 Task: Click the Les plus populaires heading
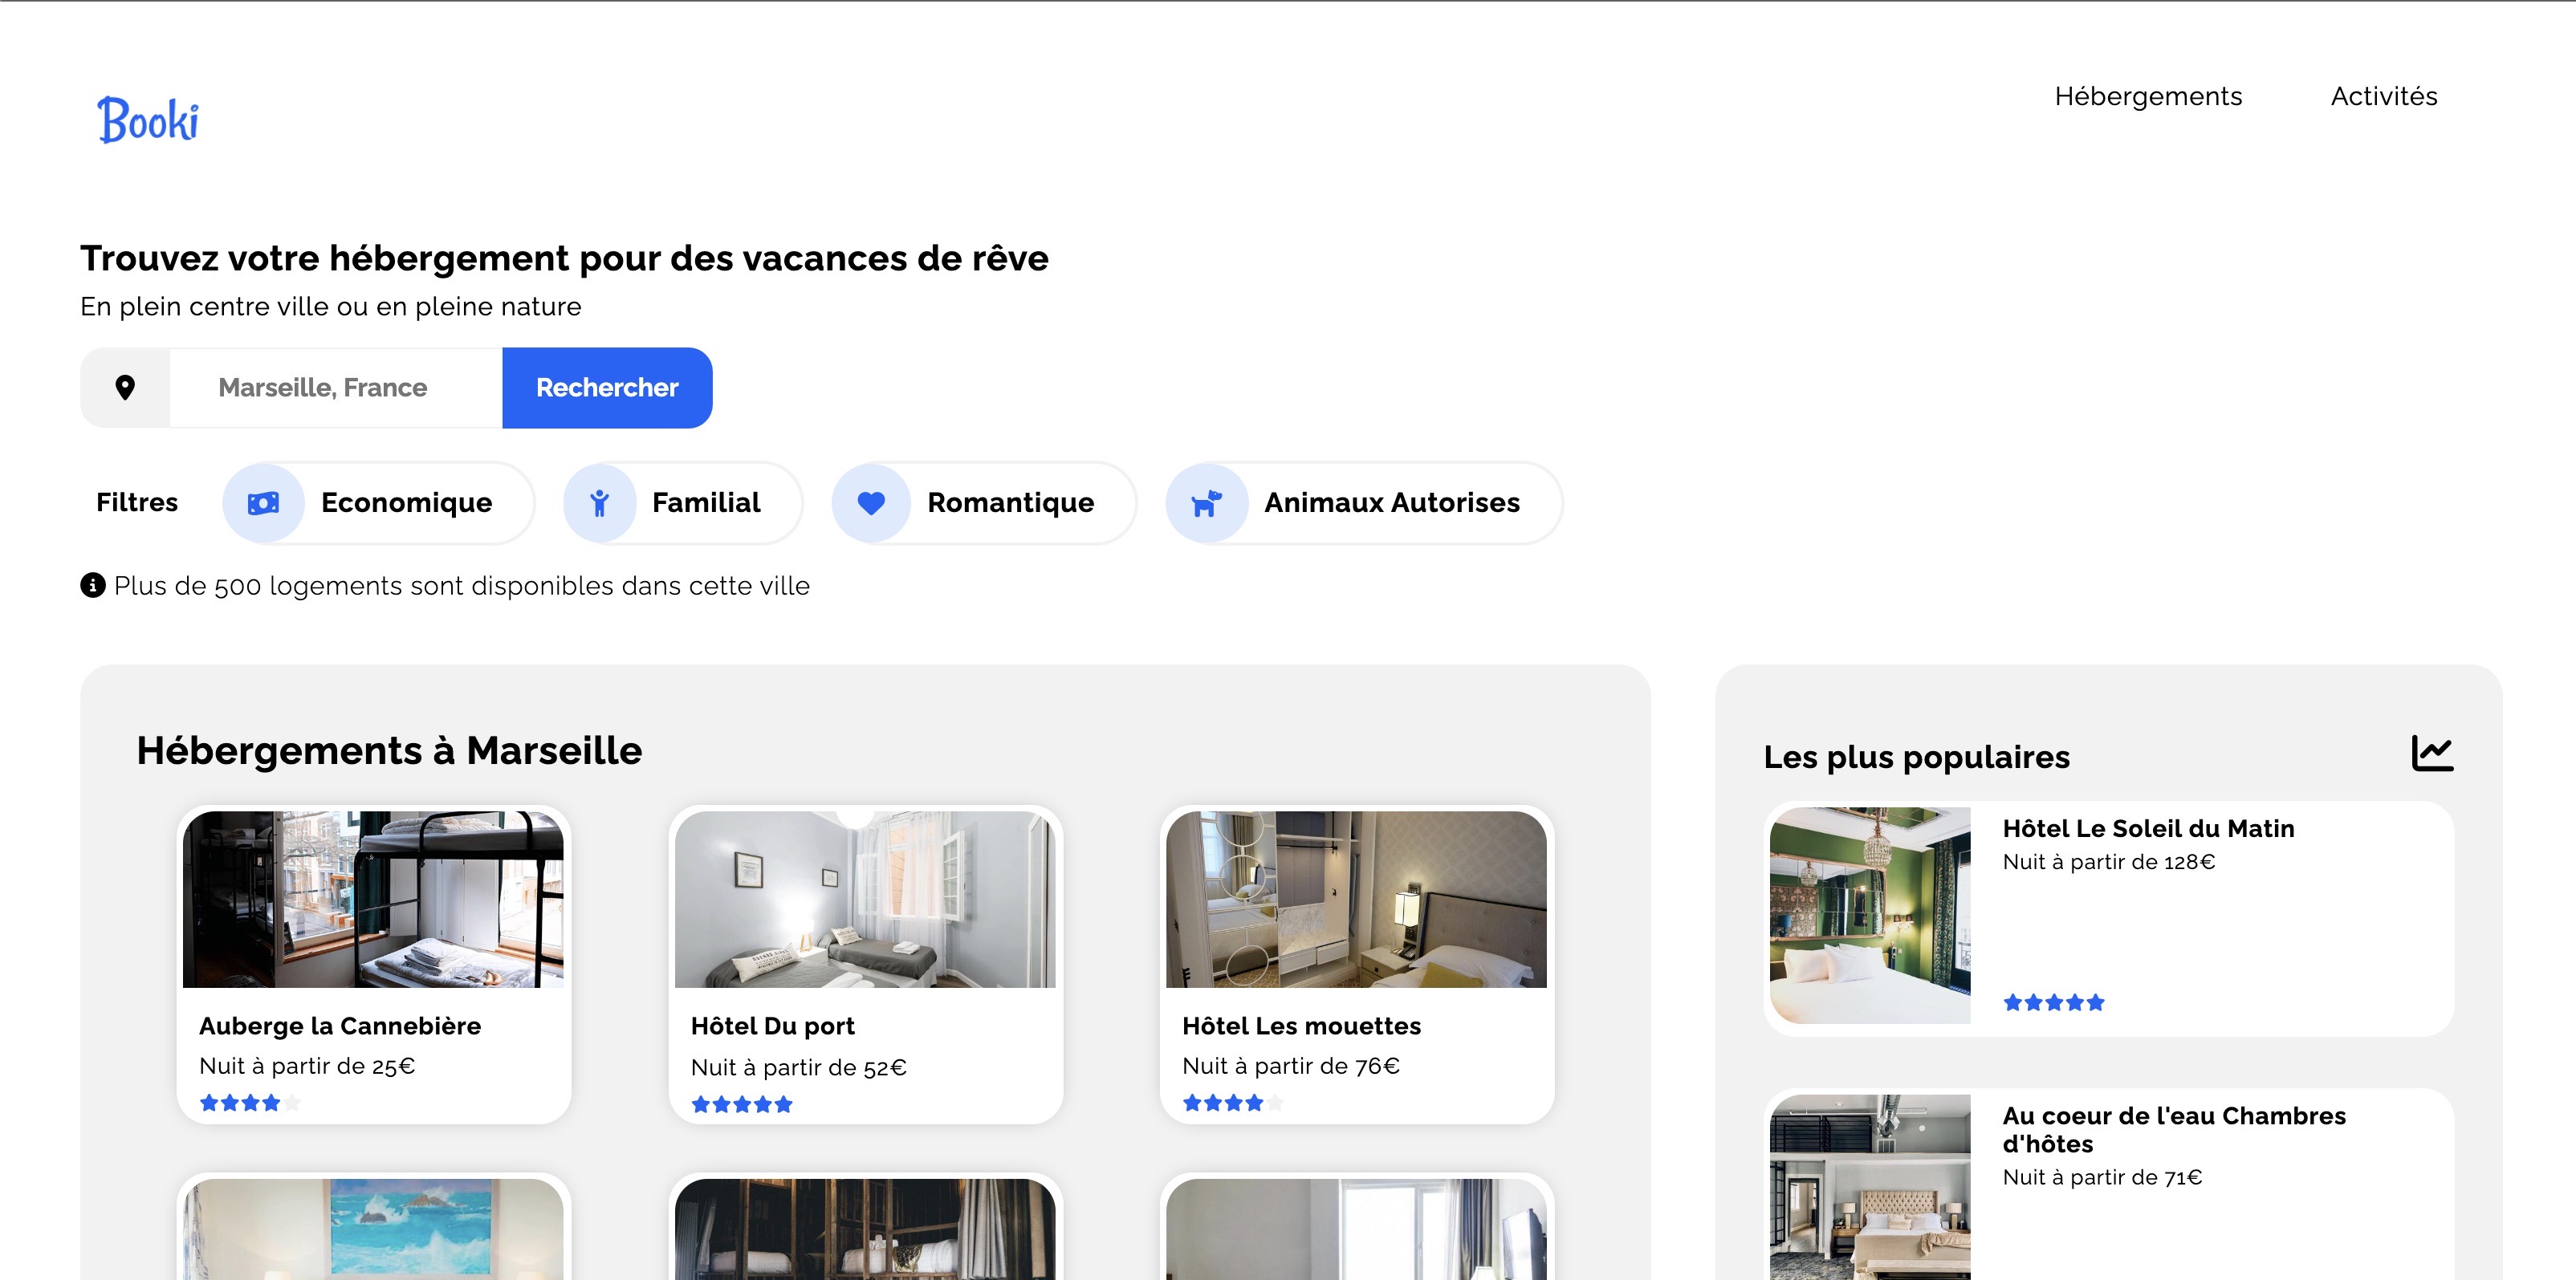point(1916,757)
